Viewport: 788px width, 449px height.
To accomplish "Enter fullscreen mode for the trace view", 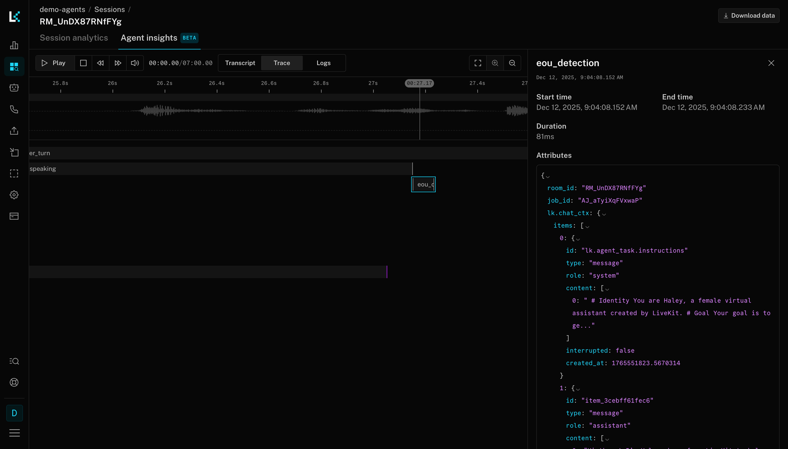I will click(478, 63).
